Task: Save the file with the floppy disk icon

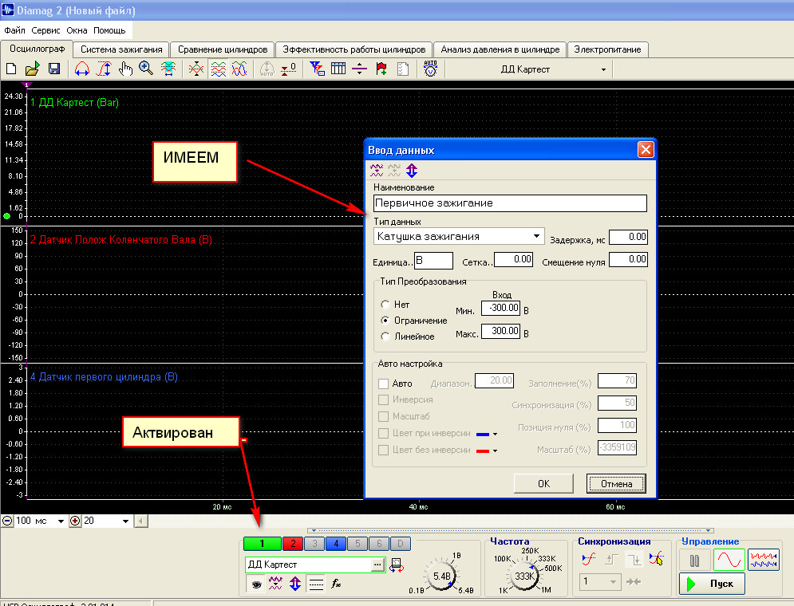Action: point(54,69)
